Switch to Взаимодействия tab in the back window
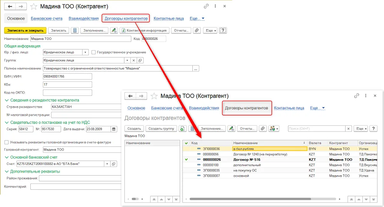Screen dimensions: 384x207 click(x=83, y=18)
